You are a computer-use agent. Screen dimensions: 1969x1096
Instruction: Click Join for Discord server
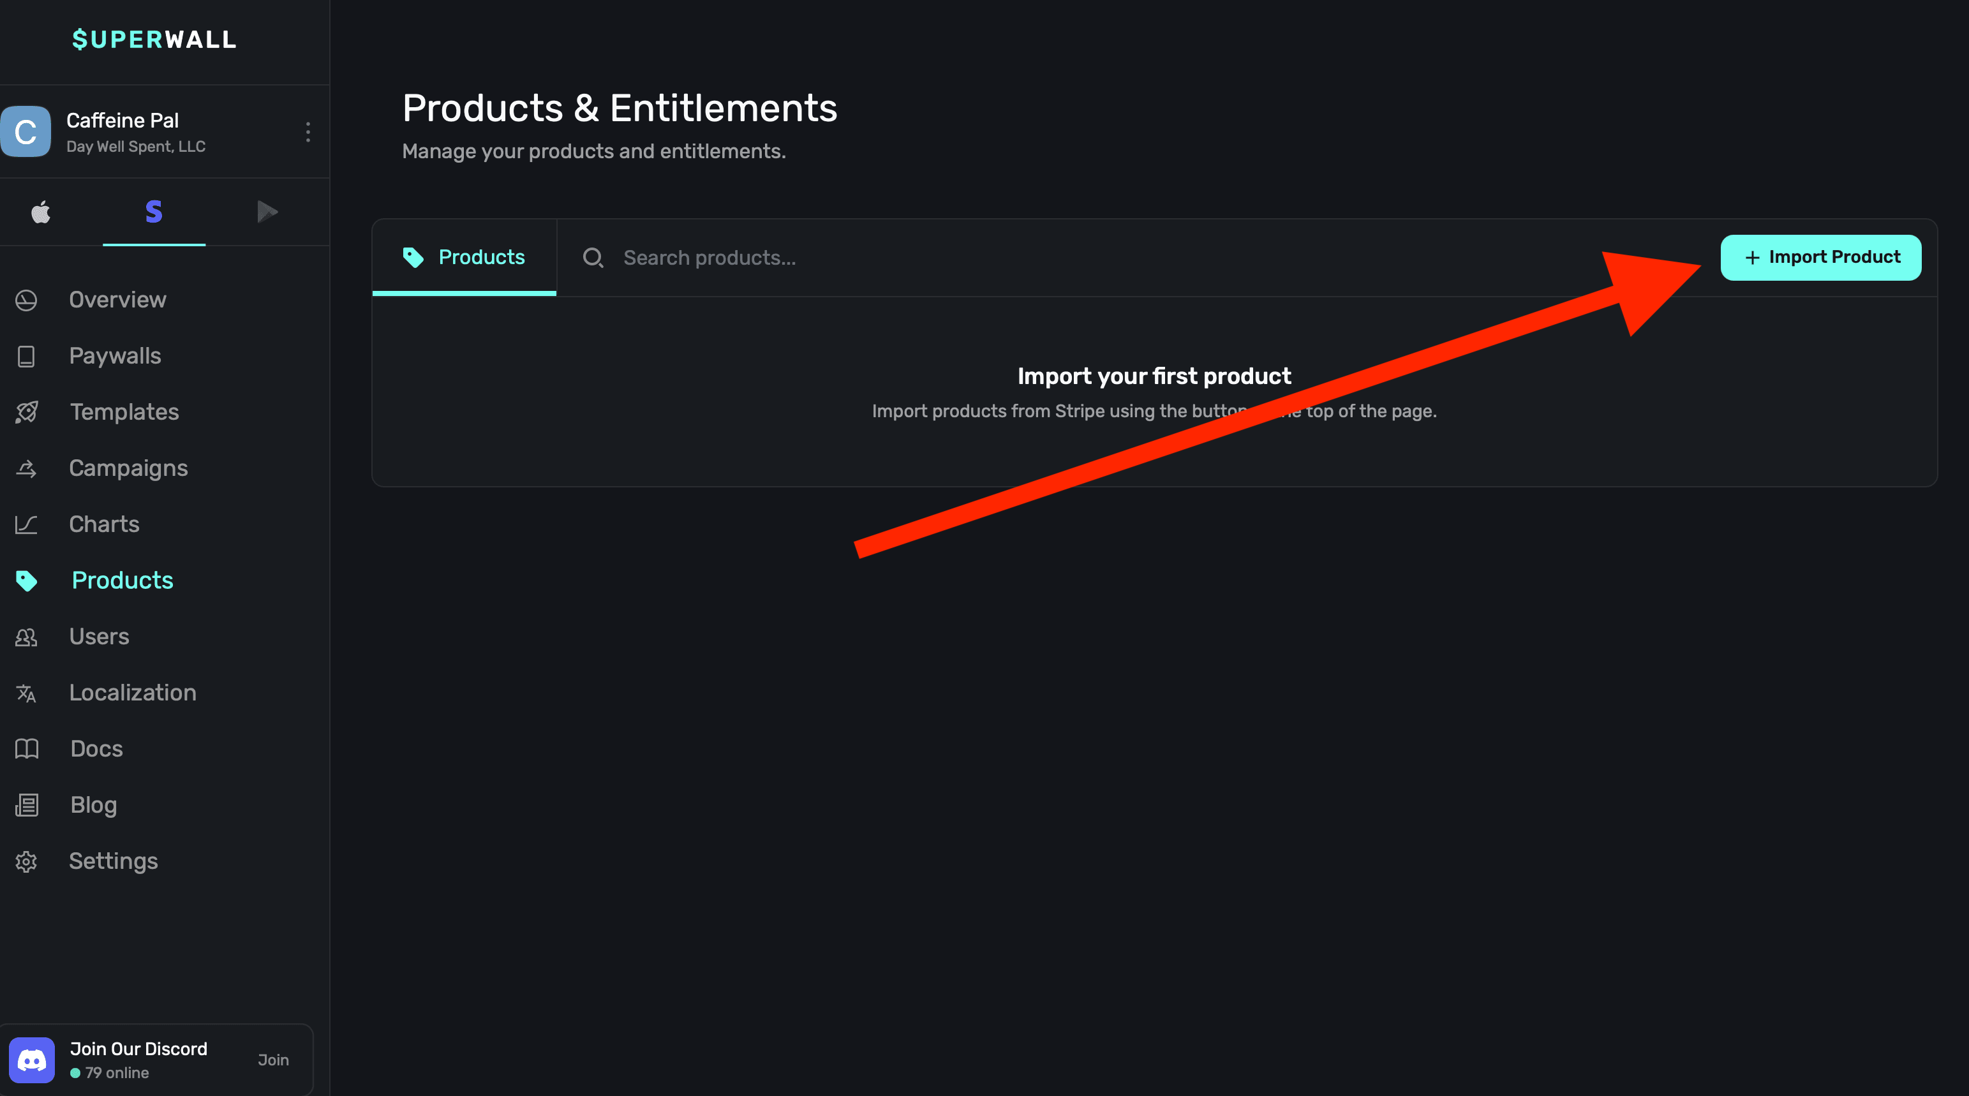[x=273, y=1060]
